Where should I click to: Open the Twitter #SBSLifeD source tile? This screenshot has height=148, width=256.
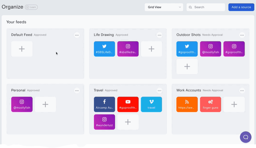pyautogui.click(x=104, y=49)
